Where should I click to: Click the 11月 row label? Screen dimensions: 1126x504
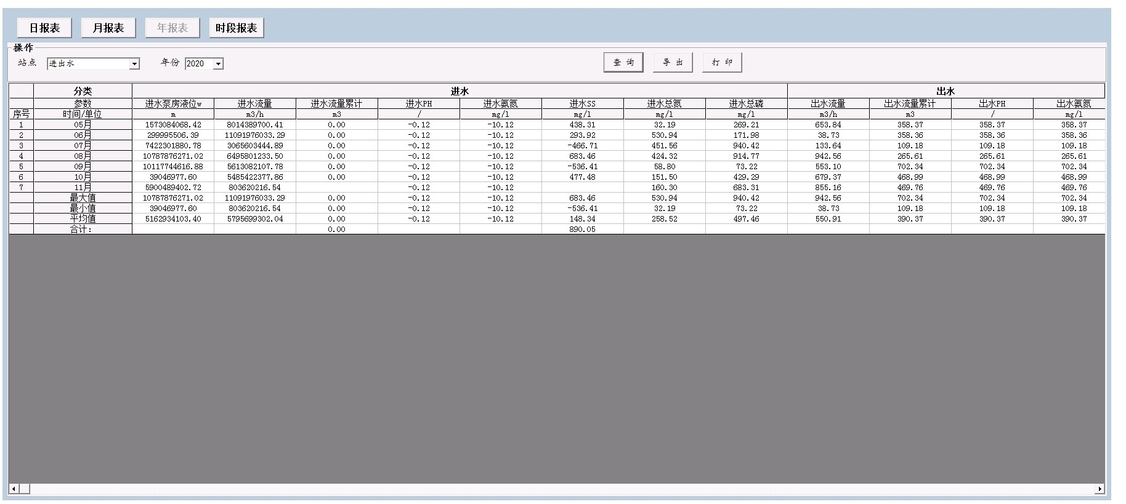pyautogui.click(x=83, y=187)
